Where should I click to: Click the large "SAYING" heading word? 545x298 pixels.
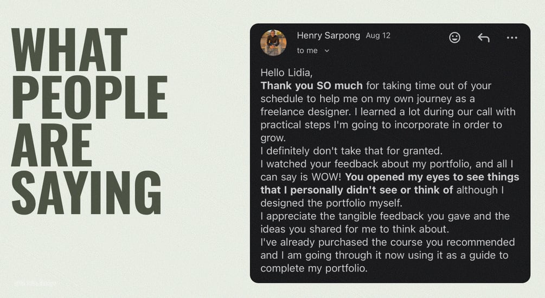[x=86, y=192]
